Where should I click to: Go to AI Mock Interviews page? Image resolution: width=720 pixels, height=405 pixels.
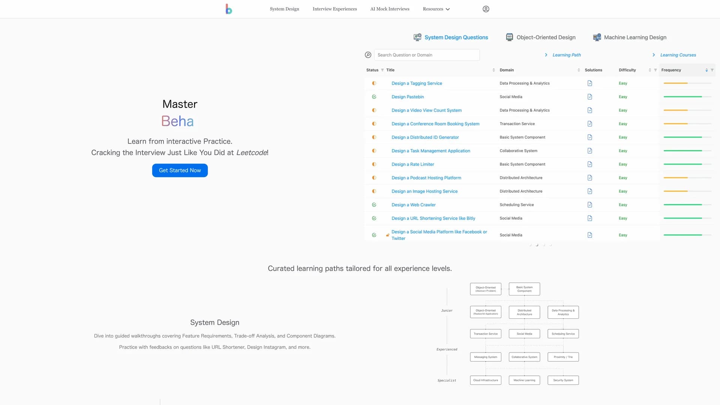[390, 9]
